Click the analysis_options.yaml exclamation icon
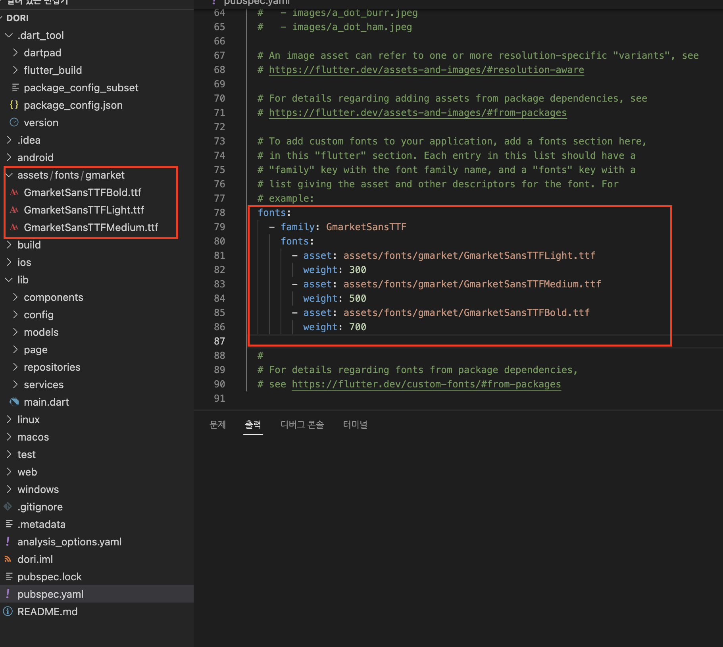The width and height of the screenshot is (723, 647). 8,541
